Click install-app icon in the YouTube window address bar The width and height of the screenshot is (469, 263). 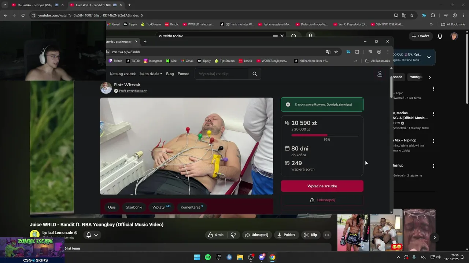click(x=396, y=15)
